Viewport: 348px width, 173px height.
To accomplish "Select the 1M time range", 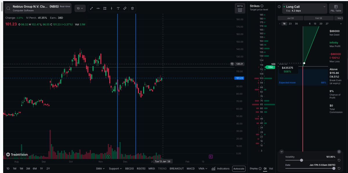I will point(21,168).
